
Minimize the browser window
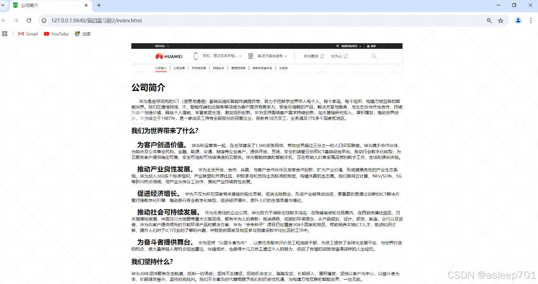(x=498, y=5)
